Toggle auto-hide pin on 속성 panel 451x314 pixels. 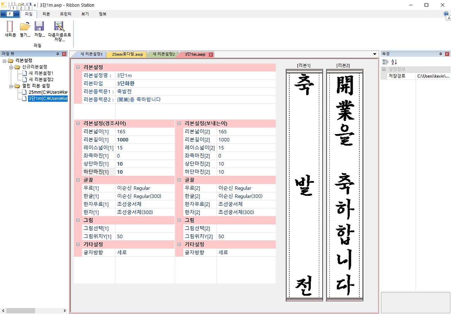tap(440, 53)
